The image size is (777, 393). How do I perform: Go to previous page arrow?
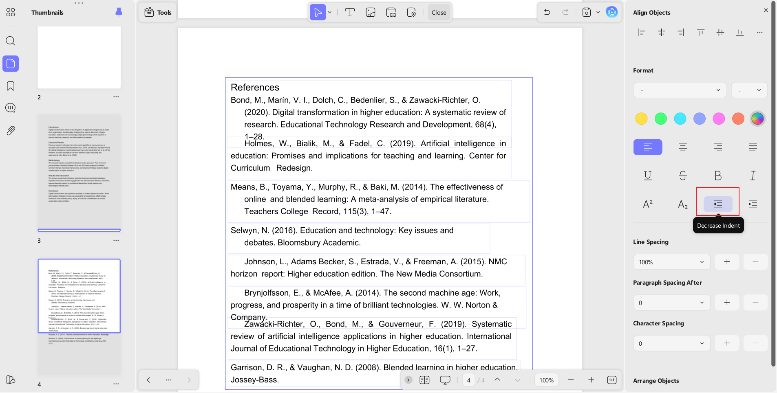point(148,380)
